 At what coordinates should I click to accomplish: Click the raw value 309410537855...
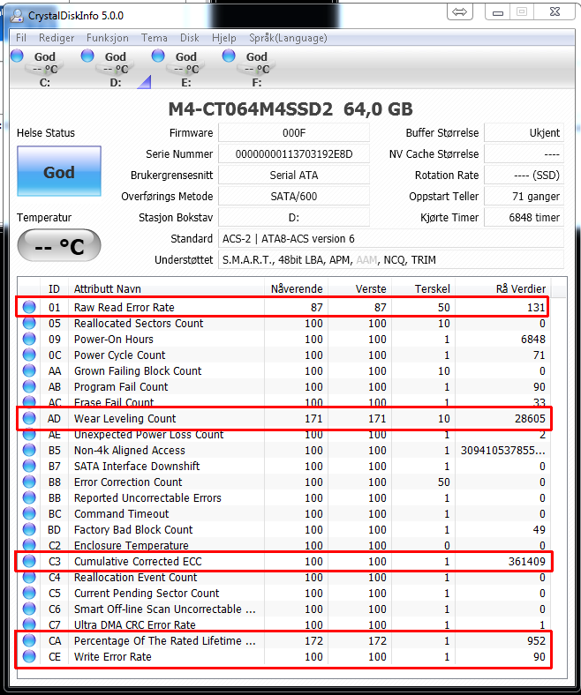(503, 451)
